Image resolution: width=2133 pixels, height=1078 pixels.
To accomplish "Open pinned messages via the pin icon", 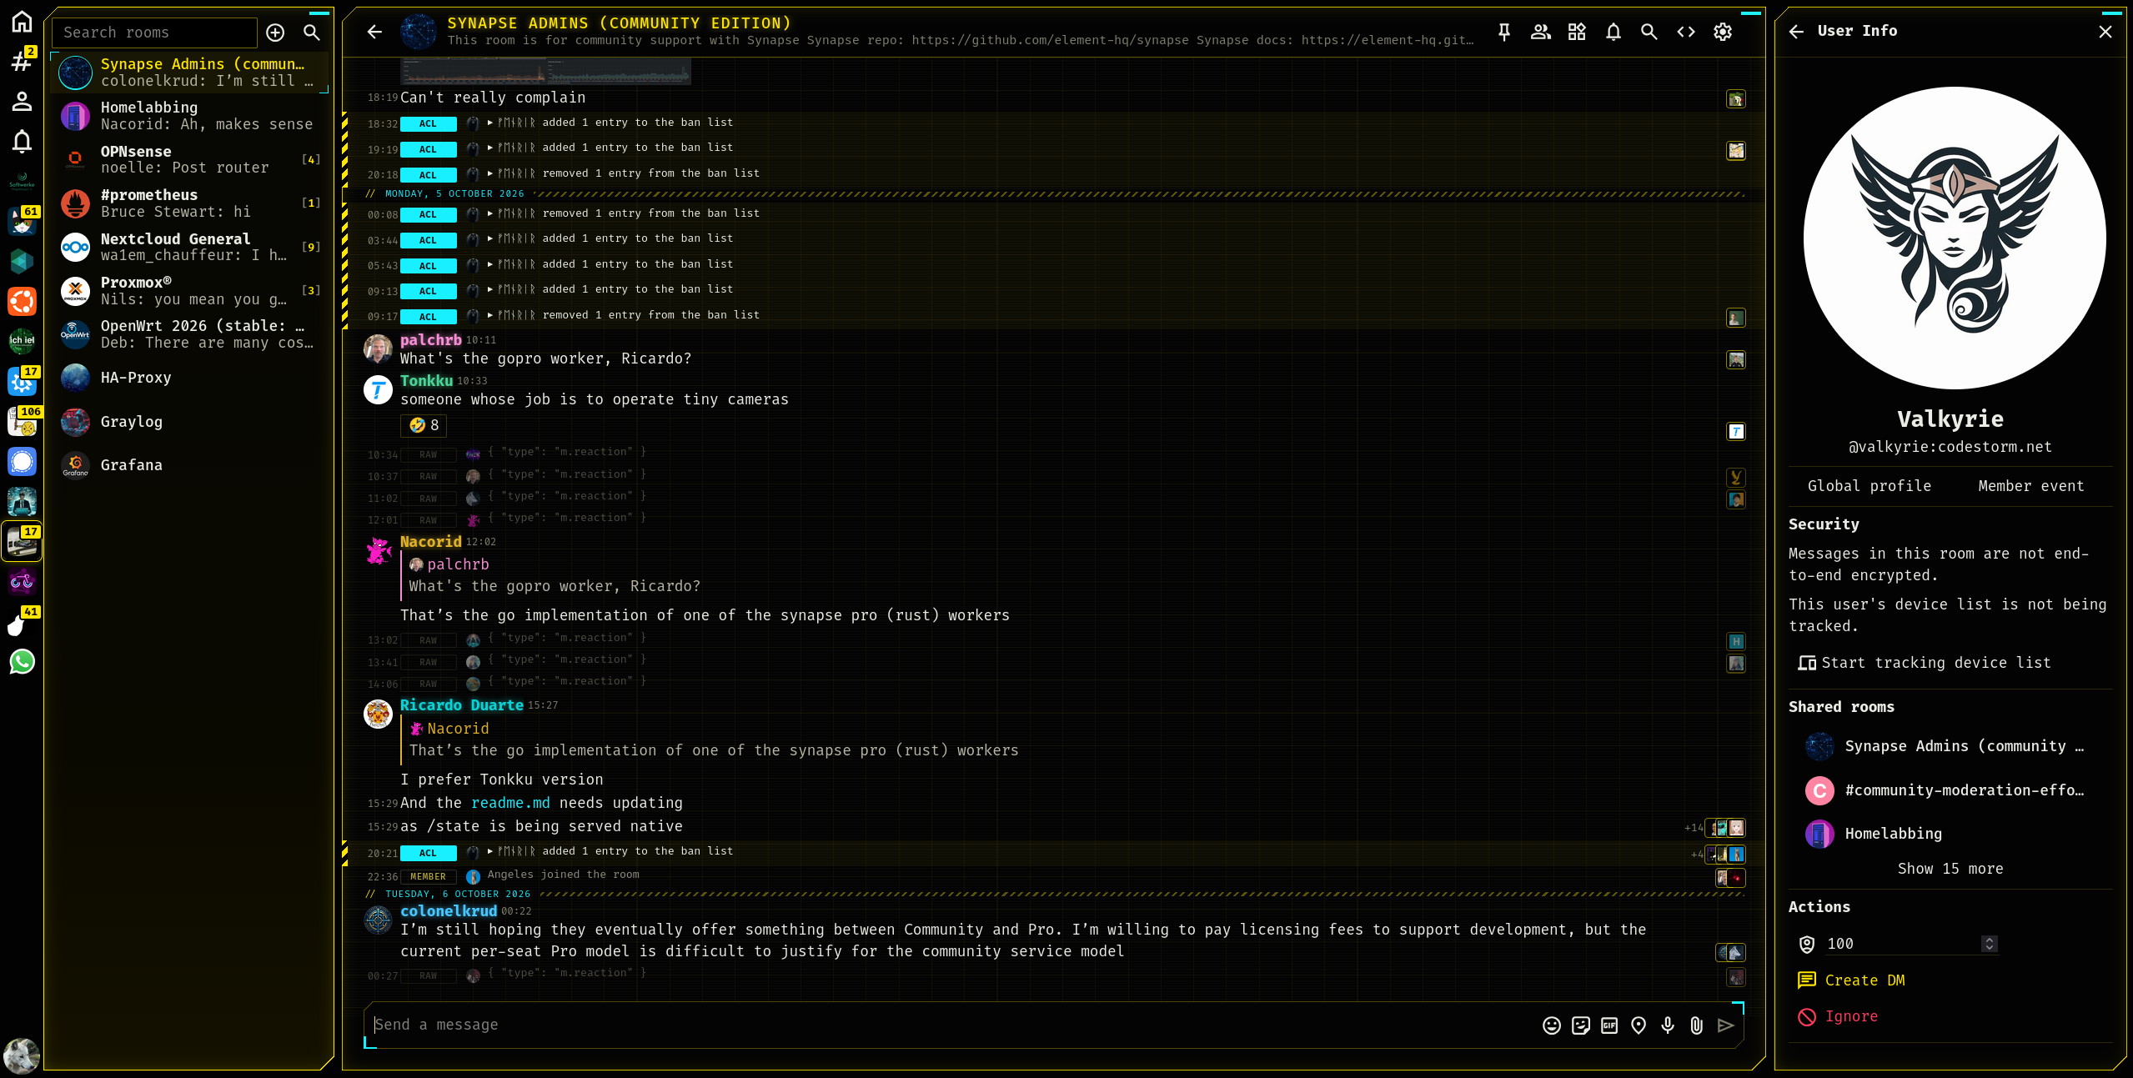I will tap(1503, 32).
